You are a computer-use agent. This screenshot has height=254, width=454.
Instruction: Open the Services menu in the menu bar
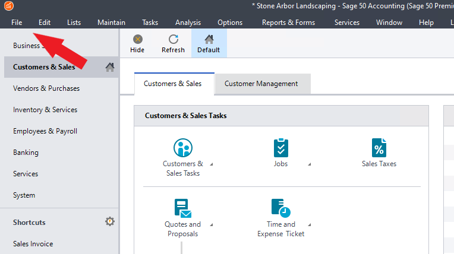point(347,23)
